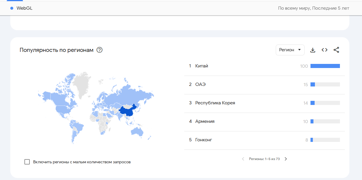
Task: Click the Армения region row
Action: [x=205, y=121]
